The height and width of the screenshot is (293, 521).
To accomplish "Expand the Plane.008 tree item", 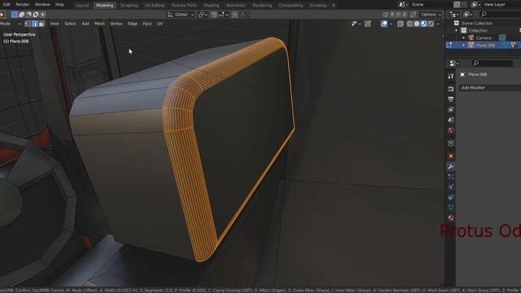I will click(464, 46).
